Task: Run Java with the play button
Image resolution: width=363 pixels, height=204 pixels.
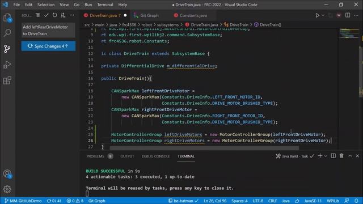Action: pos(317,15)
